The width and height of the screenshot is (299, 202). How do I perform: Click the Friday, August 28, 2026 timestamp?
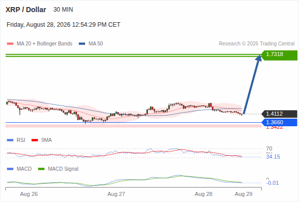click(63, 25)
